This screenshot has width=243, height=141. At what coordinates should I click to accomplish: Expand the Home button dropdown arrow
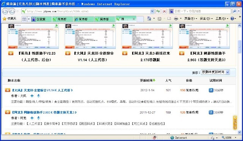tap(154, 19)
